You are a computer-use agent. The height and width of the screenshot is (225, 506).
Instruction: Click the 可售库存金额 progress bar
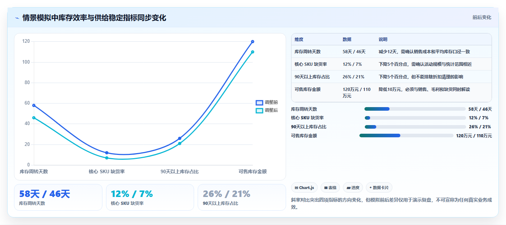point(406,136)
